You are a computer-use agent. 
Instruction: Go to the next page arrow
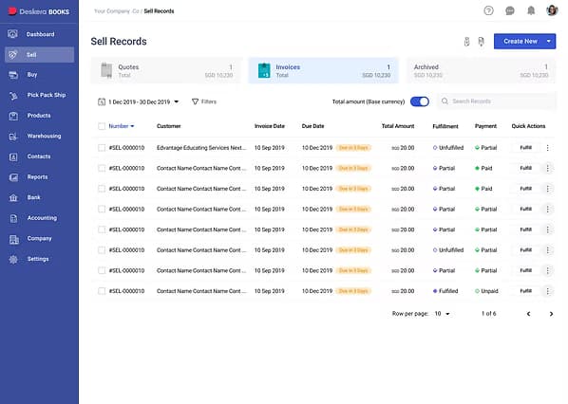pos(551,314)
